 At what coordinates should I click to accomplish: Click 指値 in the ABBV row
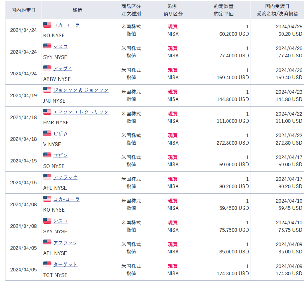tap(131, 78)
